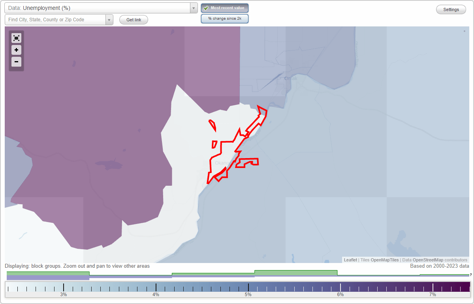Click the 4% label on legend
Screen dimensions: 474x304
(156, 295)
